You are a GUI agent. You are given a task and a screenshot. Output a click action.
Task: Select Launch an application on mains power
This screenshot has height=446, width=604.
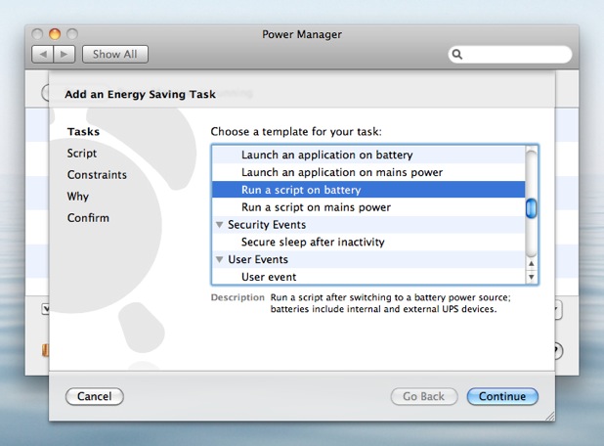click(x=368, y=172)
